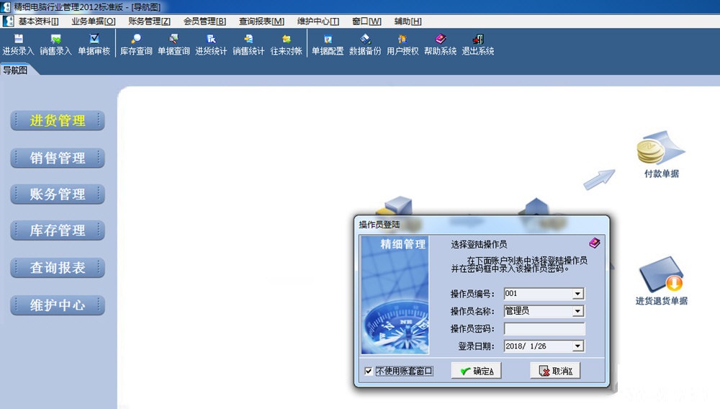720x409 pixels.
Task: Open the 业务单据 menu
Action: click(x=93, y=21)
